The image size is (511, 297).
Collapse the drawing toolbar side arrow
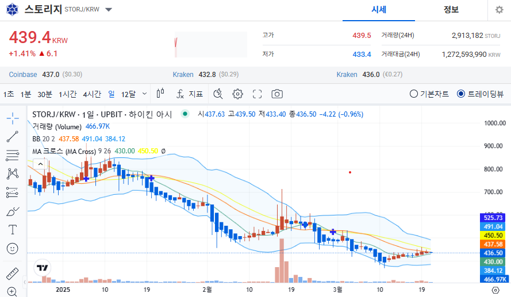[25, 282]
